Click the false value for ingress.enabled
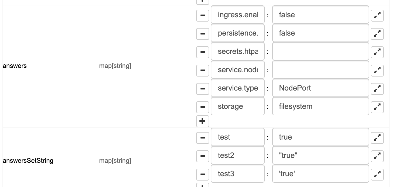This screenshot has width=394, height=187. [x=320, y=15]
